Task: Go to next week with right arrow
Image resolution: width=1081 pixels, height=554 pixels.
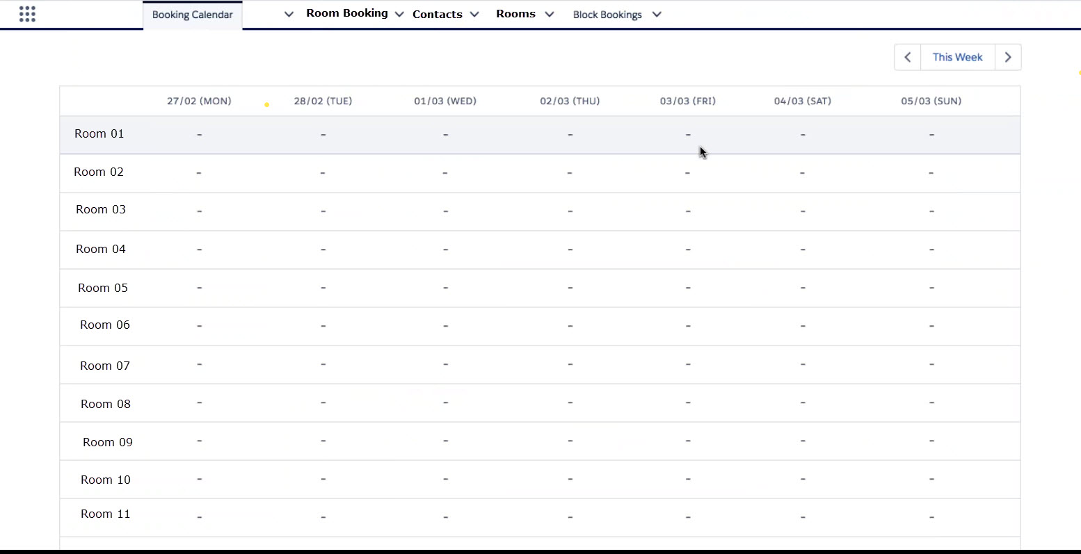Action: pos(1008,57)
